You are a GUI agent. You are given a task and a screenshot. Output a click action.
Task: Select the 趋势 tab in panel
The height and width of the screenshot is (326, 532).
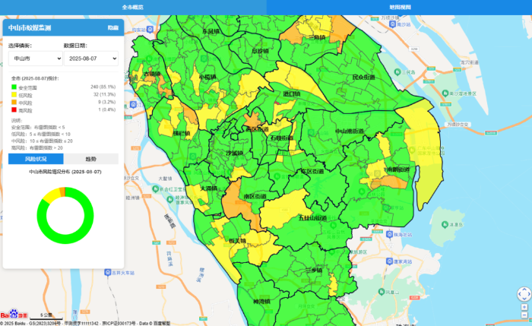91,159
